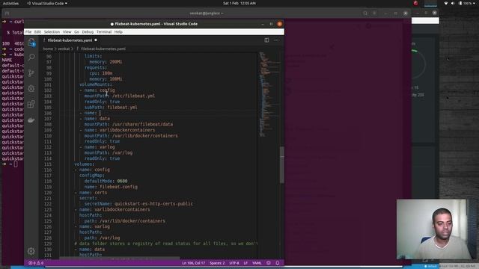Click 'volumes:' on line 115

click(85, 164)
